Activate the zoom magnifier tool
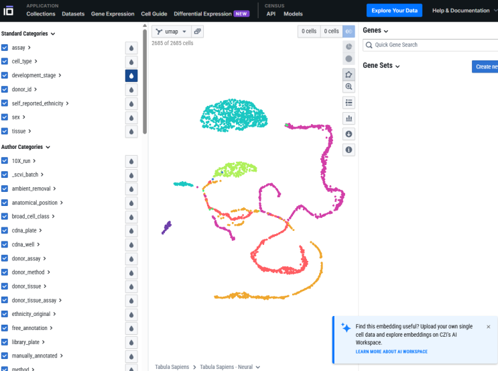Image resolution: width=498 pixels, height=371 pixels. 349,87
